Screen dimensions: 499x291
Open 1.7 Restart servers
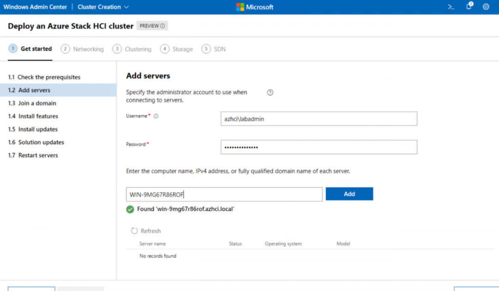58,155
